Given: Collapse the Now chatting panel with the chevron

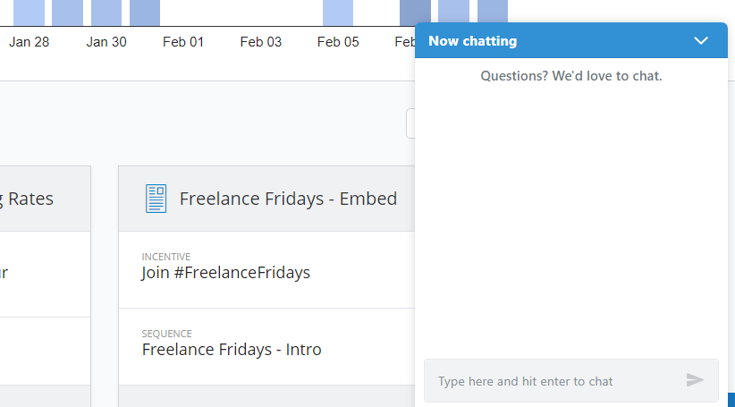Looking at the screenshot, I should tap(701, 41).
